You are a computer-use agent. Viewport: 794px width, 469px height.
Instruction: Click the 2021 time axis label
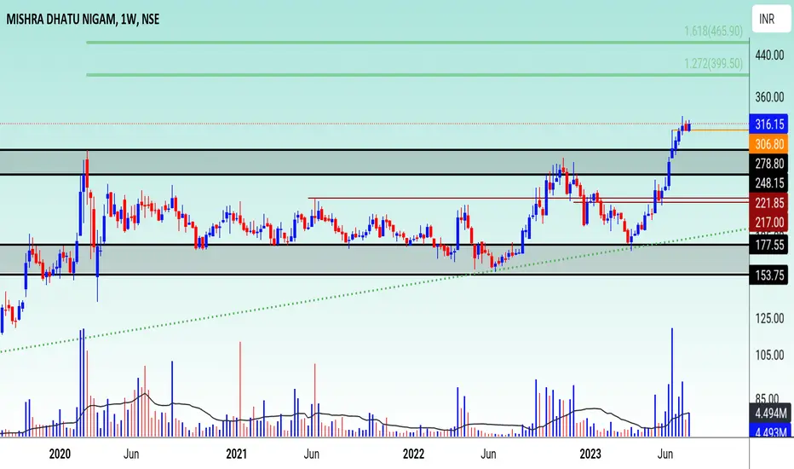pyautogui.click(x=237, y=454)
